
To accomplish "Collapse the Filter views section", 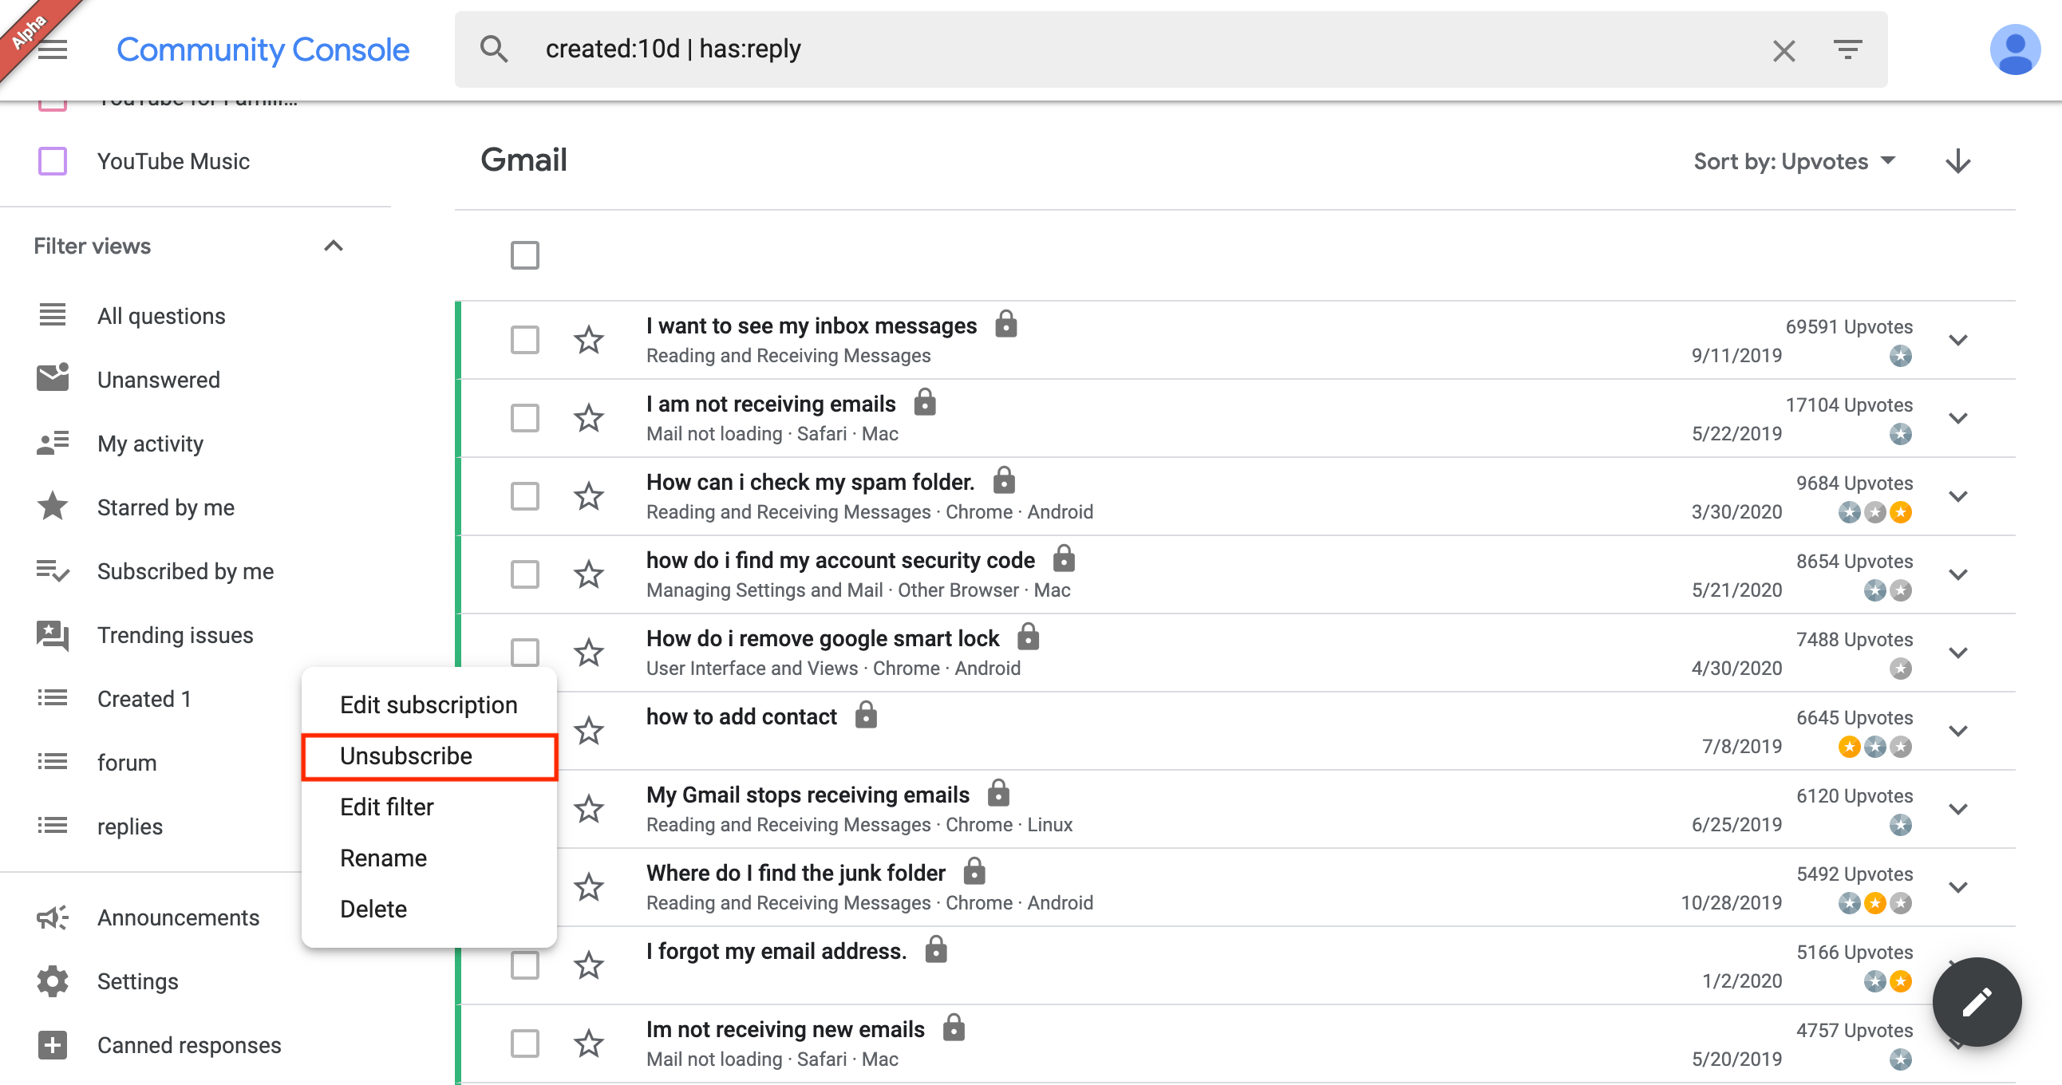I will 334,246.
